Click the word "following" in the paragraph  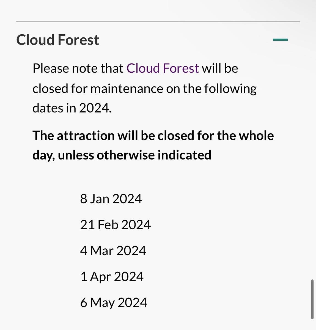(x=230, y=89)
